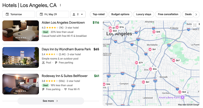This screenshot has width=203, height=108.
Task: Expand the map to fullscreen
Action: [x=195, y=25]
